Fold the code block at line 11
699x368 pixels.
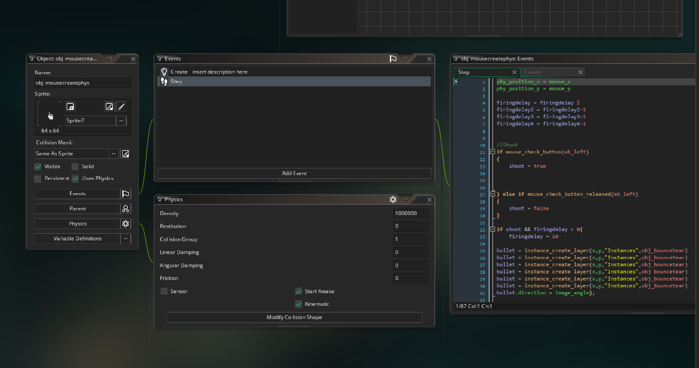click(x=492, y=152)
